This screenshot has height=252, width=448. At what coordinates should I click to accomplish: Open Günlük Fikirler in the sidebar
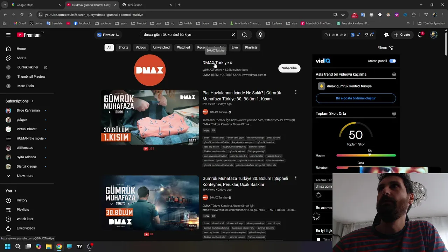[27, 67]
